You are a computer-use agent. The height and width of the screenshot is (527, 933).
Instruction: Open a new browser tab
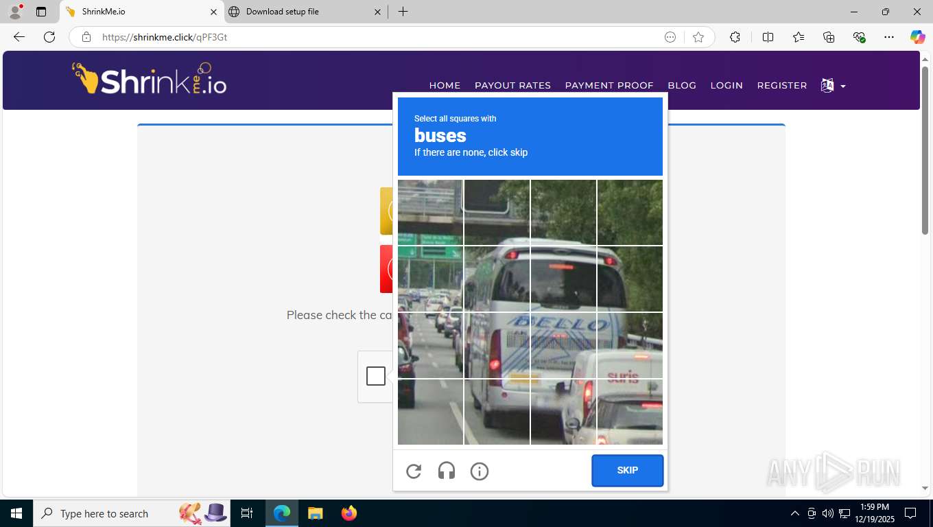click(403, 12)
